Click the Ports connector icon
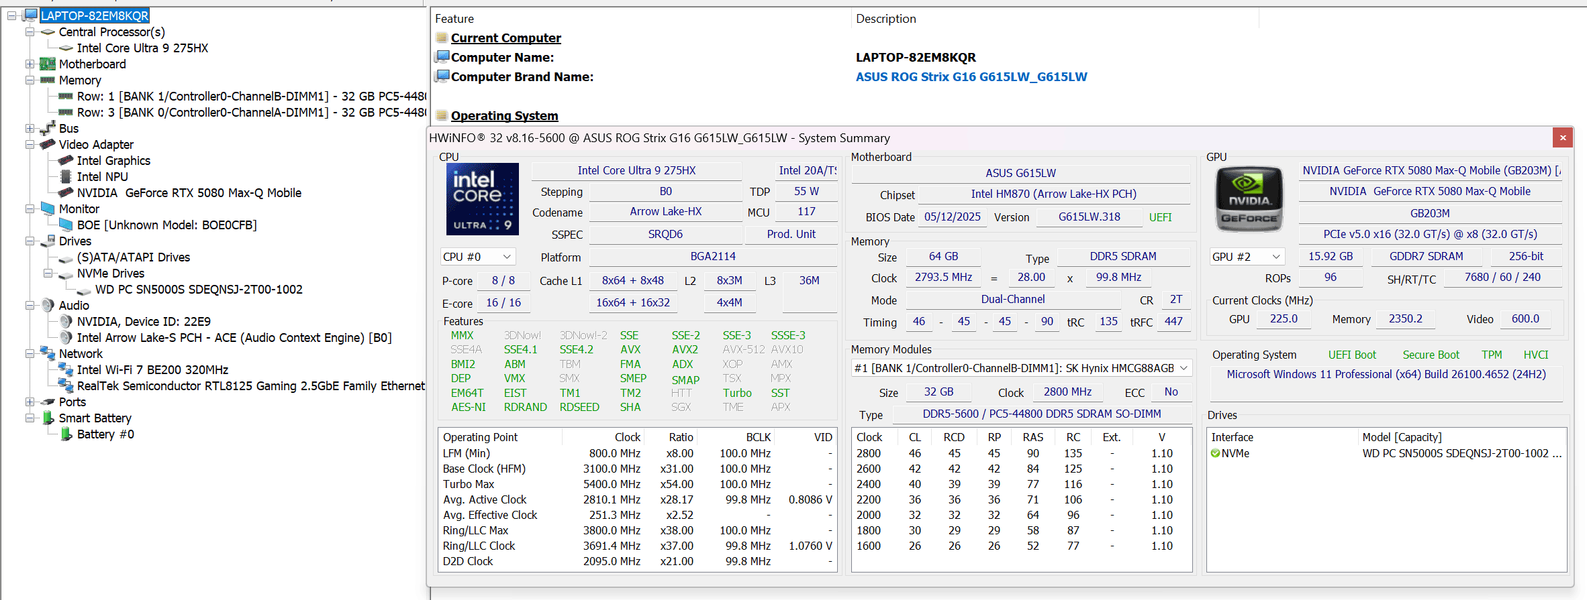The height and width of the screenshot is (600, 1587). [48, 402]
